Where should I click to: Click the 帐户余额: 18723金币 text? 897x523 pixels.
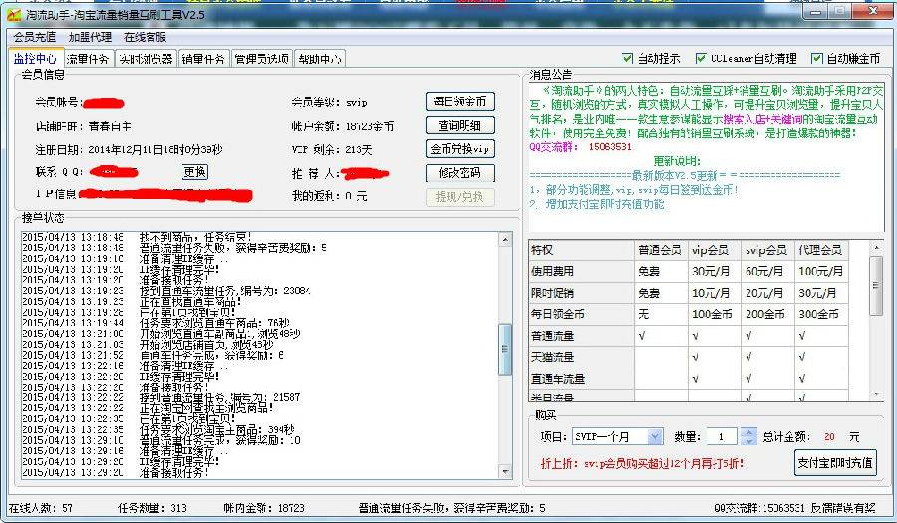click(x=342, y=126)
